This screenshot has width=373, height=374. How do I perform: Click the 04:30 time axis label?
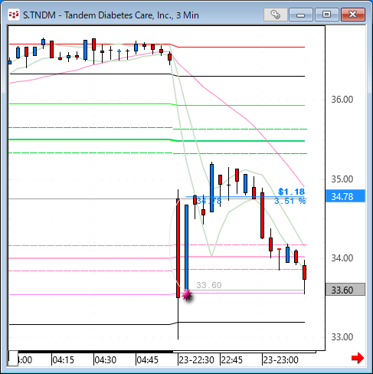pos(105,360)
